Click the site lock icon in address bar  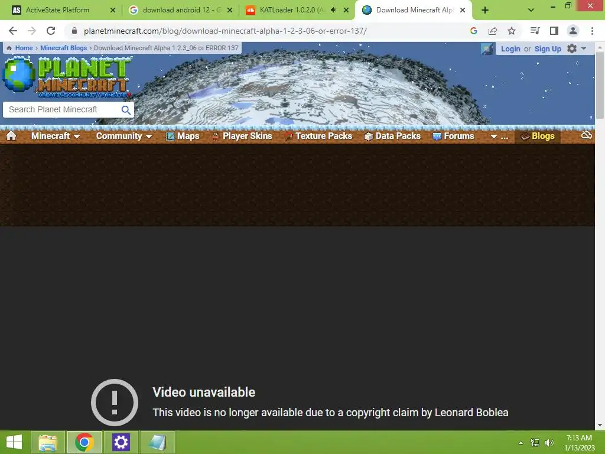coord(74,31)
